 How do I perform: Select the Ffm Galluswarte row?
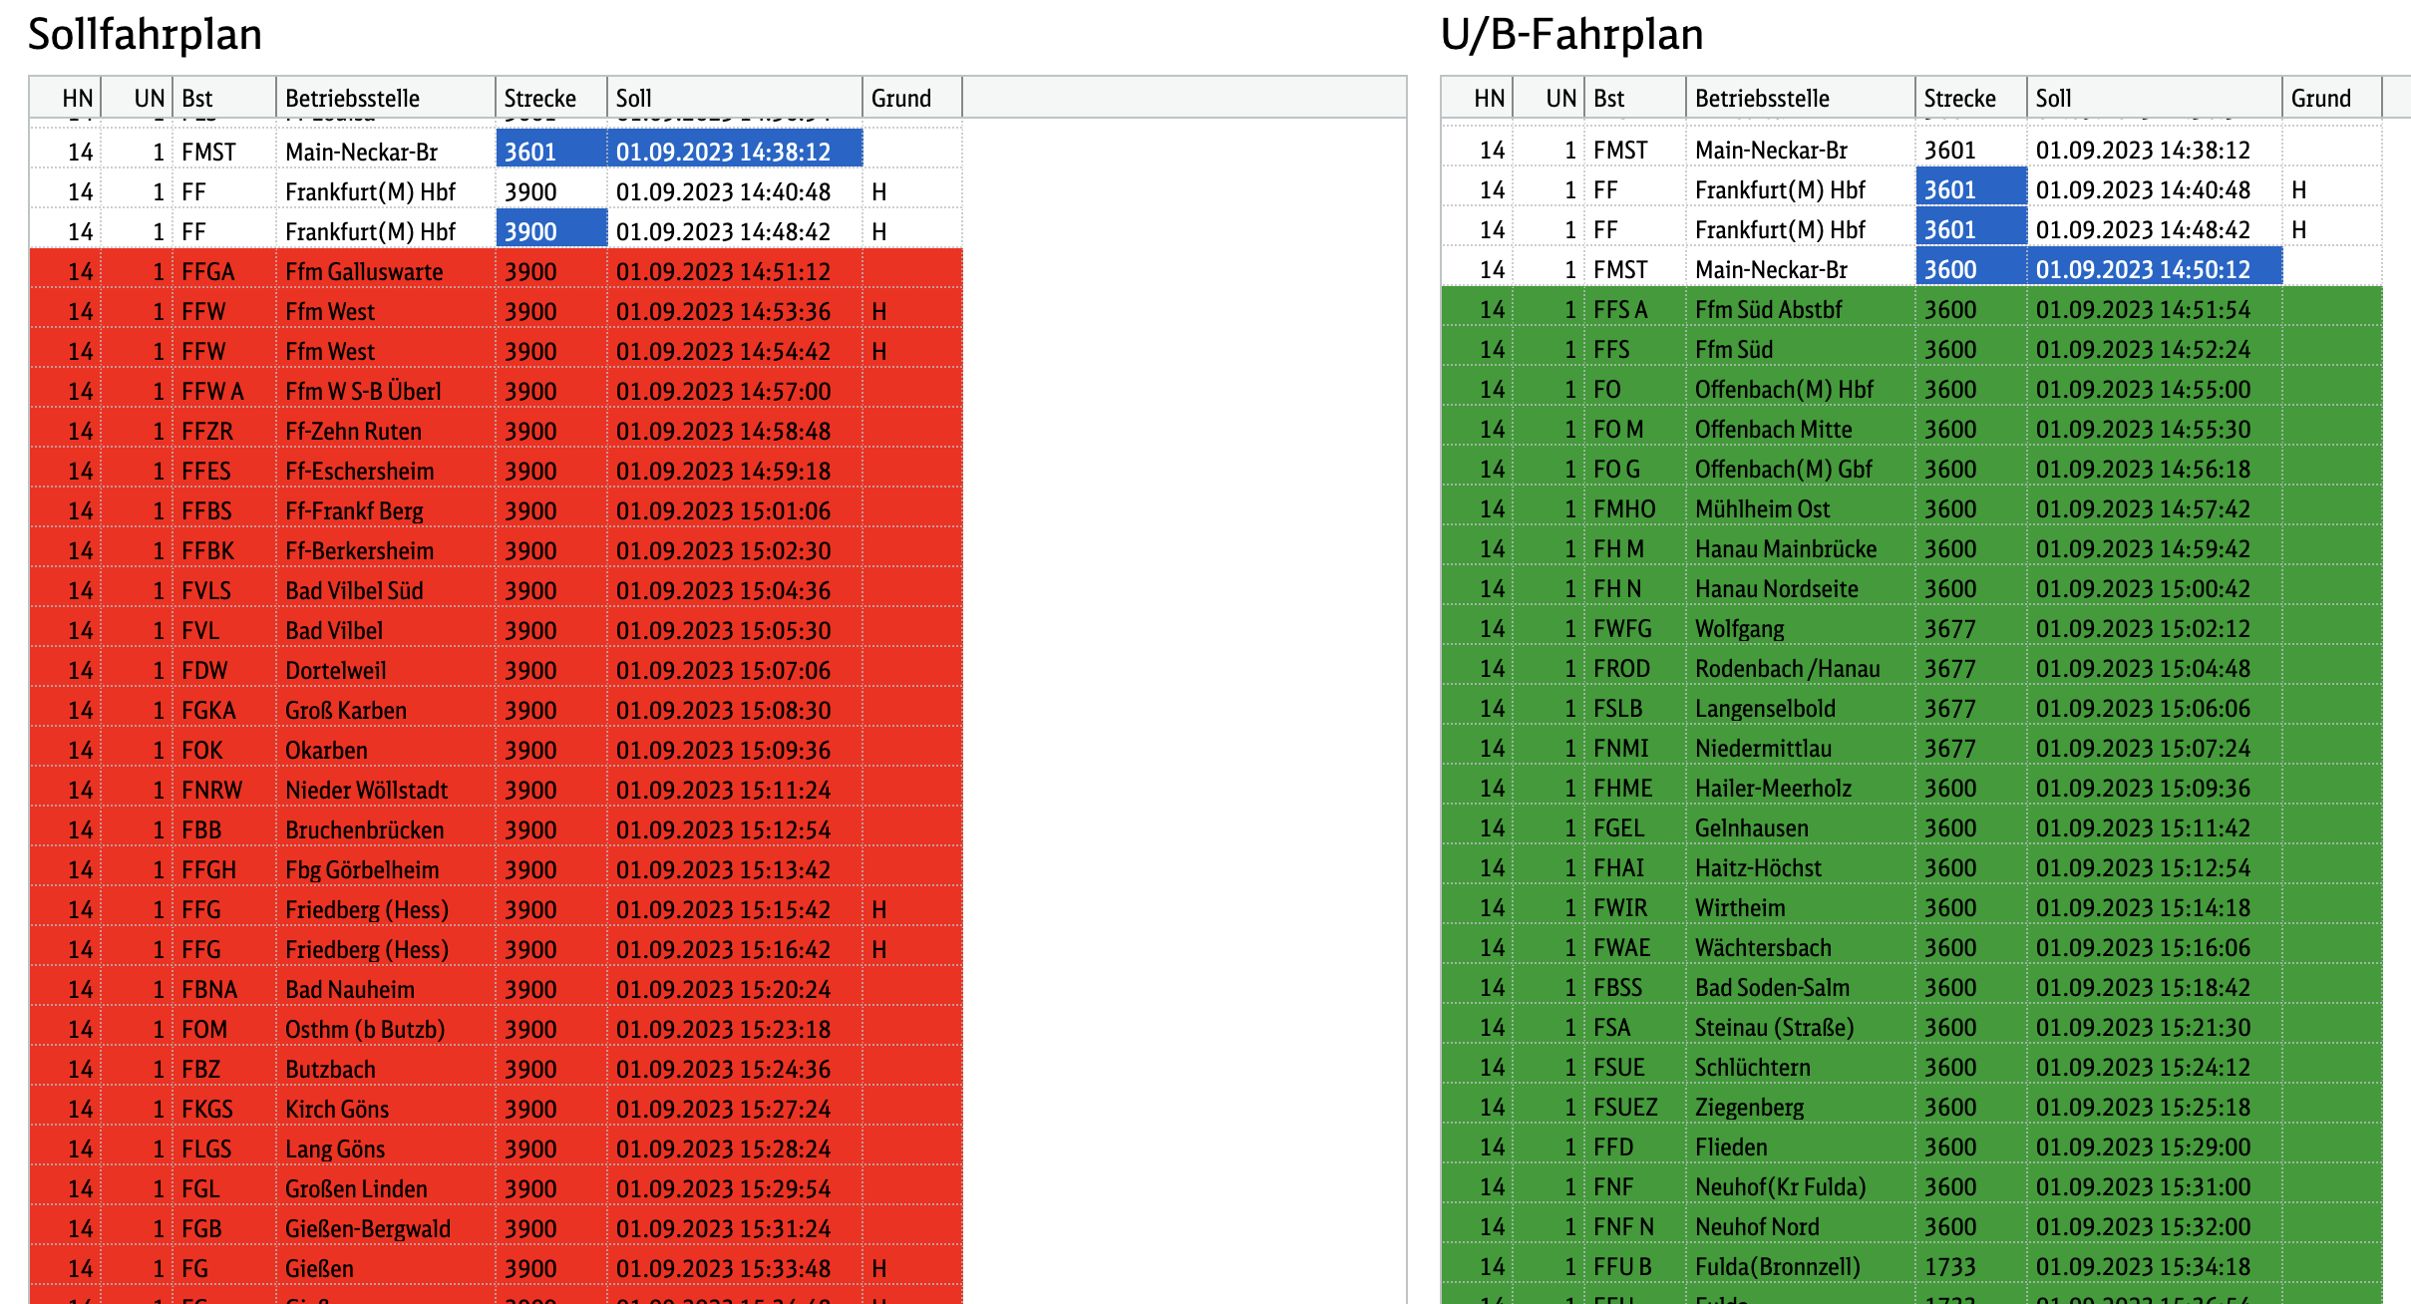pyautogui.click(x=364, y=271)
